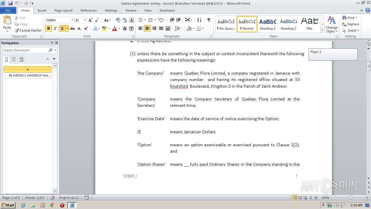The width and height of the screenshot is (371, 209).
Task: Align text to the left
Action: [x=141, y=28]
